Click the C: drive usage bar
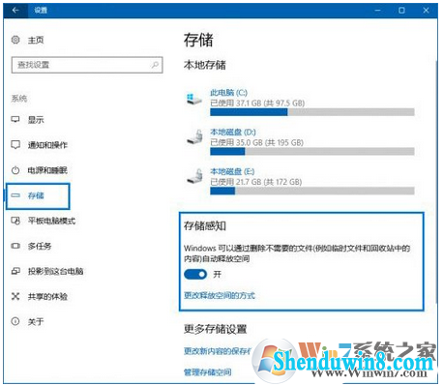Image resolution: width=443 pixels, height=386 pixels. click(x=312, y=112)
